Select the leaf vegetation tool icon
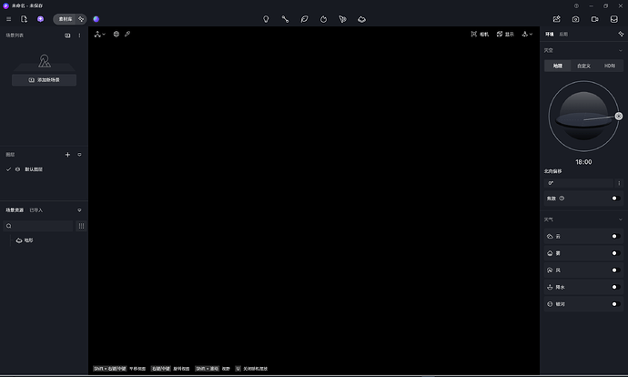 pos(305,18)
